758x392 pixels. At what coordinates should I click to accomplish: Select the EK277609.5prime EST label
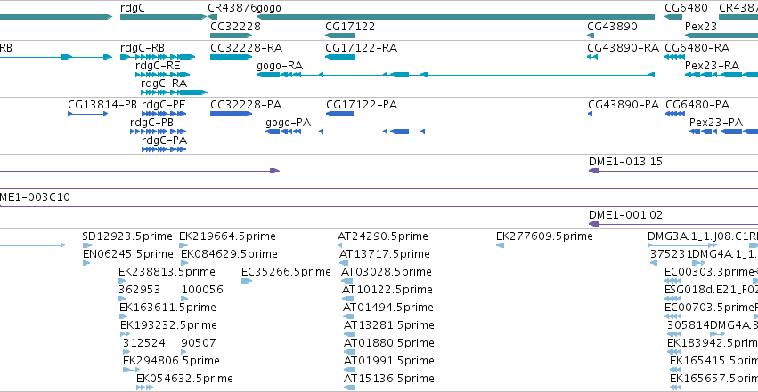[x=544, y=236]
